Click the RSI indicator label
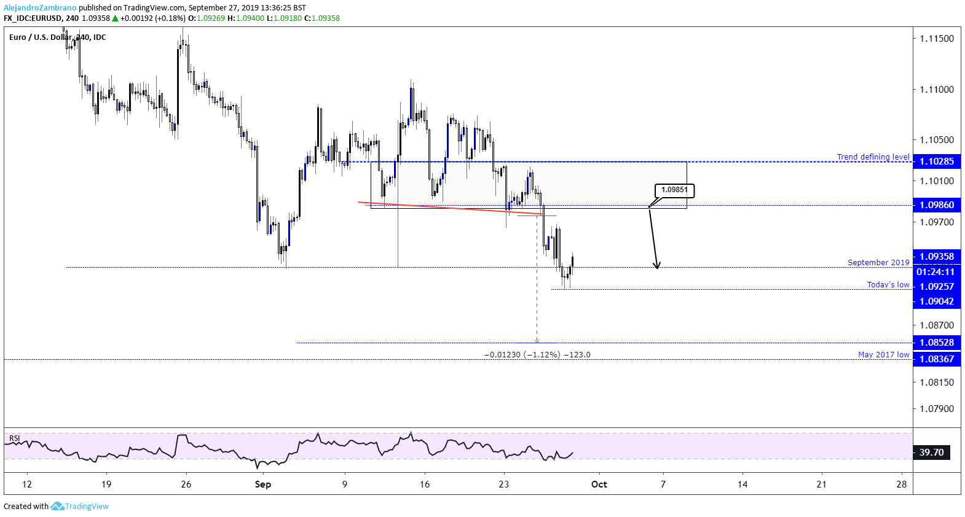The width and height of the screenshot is (965, 517). click(x=15, y=438)
